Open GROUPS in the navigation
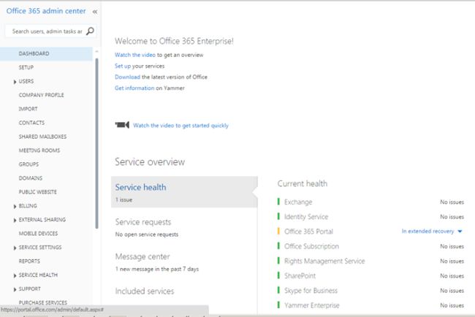Image resolution: width=475 pixels, height=317 pixels. [28, 164]
